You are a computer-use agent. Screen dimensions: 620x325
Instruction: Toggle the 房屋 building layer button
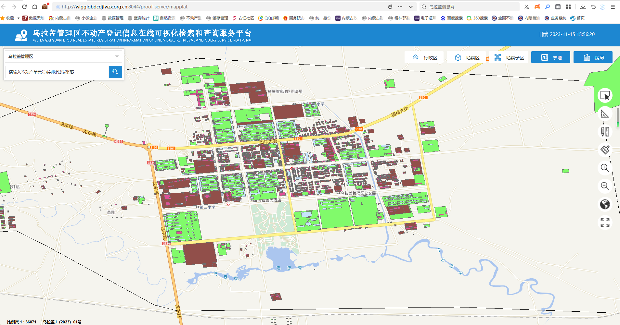click(x=593, y=57)
